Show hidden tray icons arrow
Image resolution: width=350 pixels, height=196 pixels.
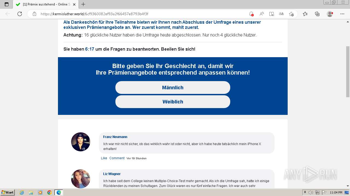(305, 192)
